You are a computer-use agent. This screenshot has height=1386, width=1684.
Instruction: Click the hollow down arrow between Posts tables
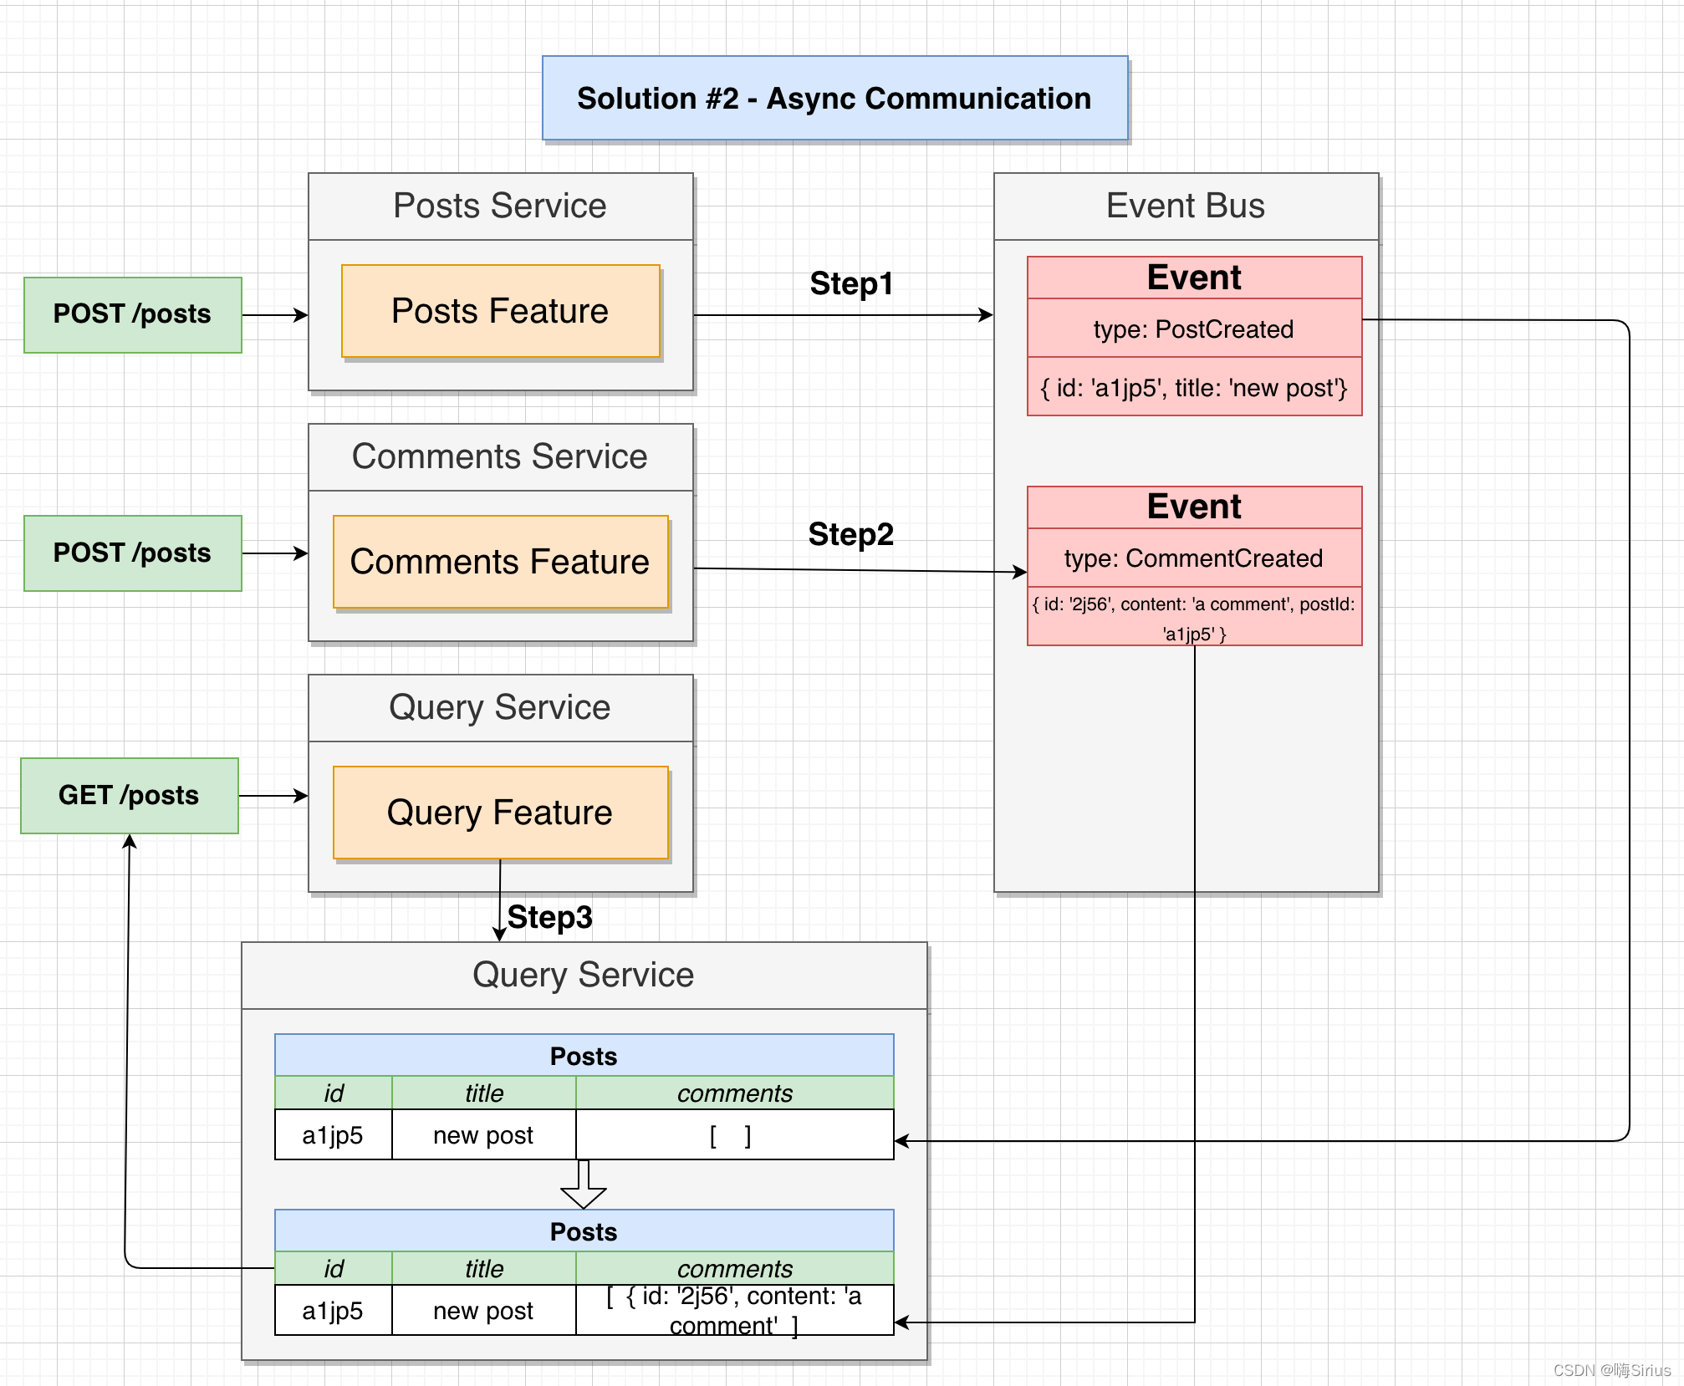tap(583, 1185)
